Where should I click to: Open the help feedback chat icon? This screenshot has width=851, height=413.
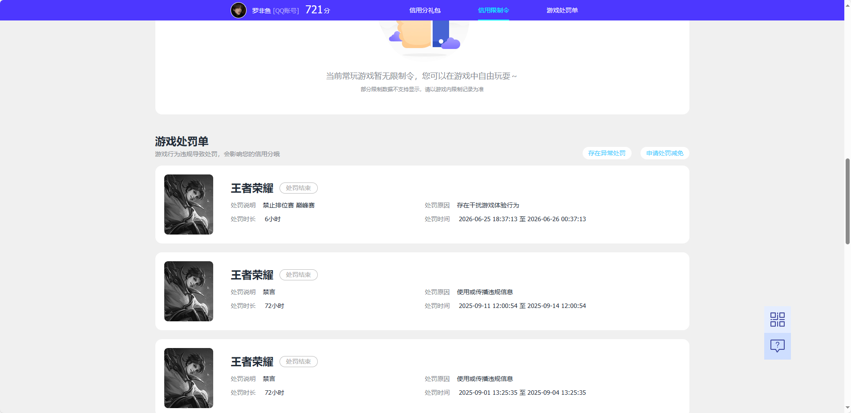(x=778, y=346)
